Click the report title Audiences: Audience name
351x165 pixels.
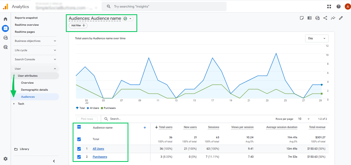point(95,18)
